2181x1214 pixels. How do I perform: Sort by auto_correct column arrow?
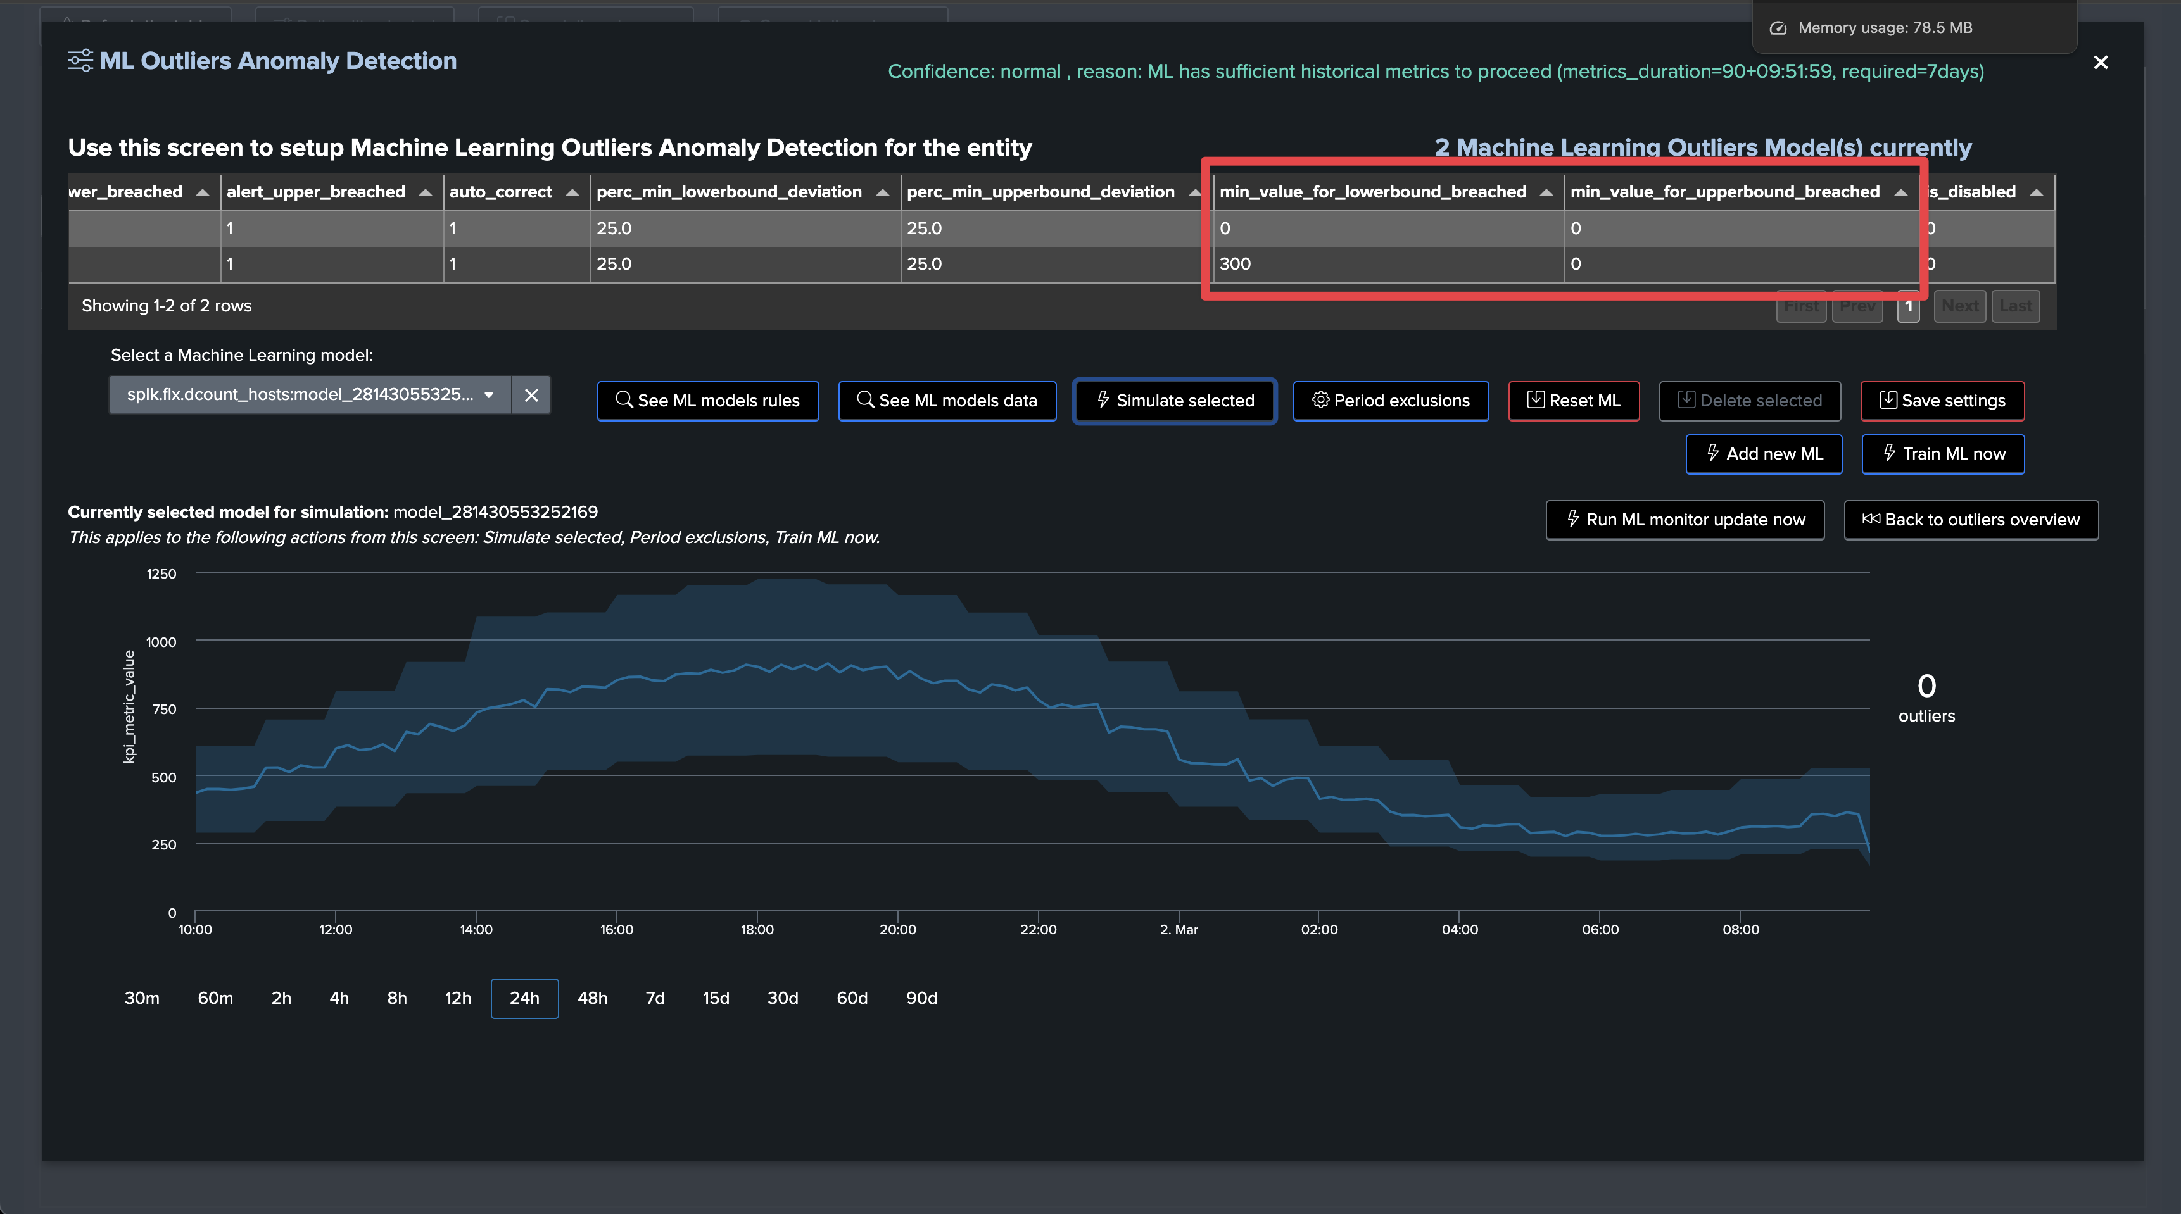572,193
